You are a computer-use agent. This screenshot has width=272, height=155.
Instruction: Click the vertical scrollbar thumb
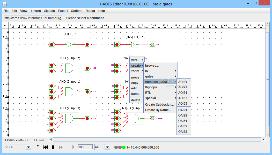pyautogui.click(x=268, y=79)
